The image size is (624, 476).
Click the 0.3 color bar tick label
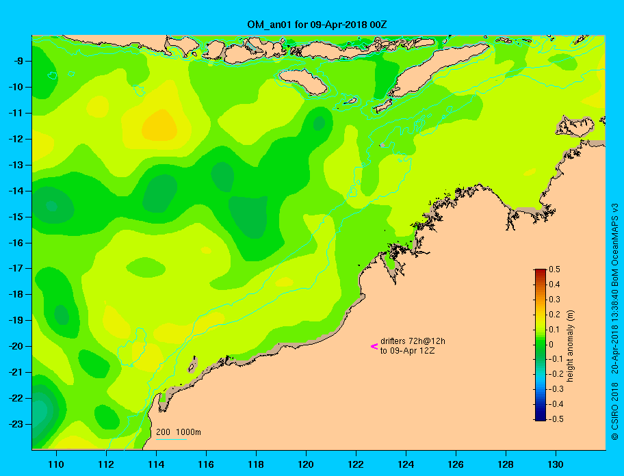(555, 300)
